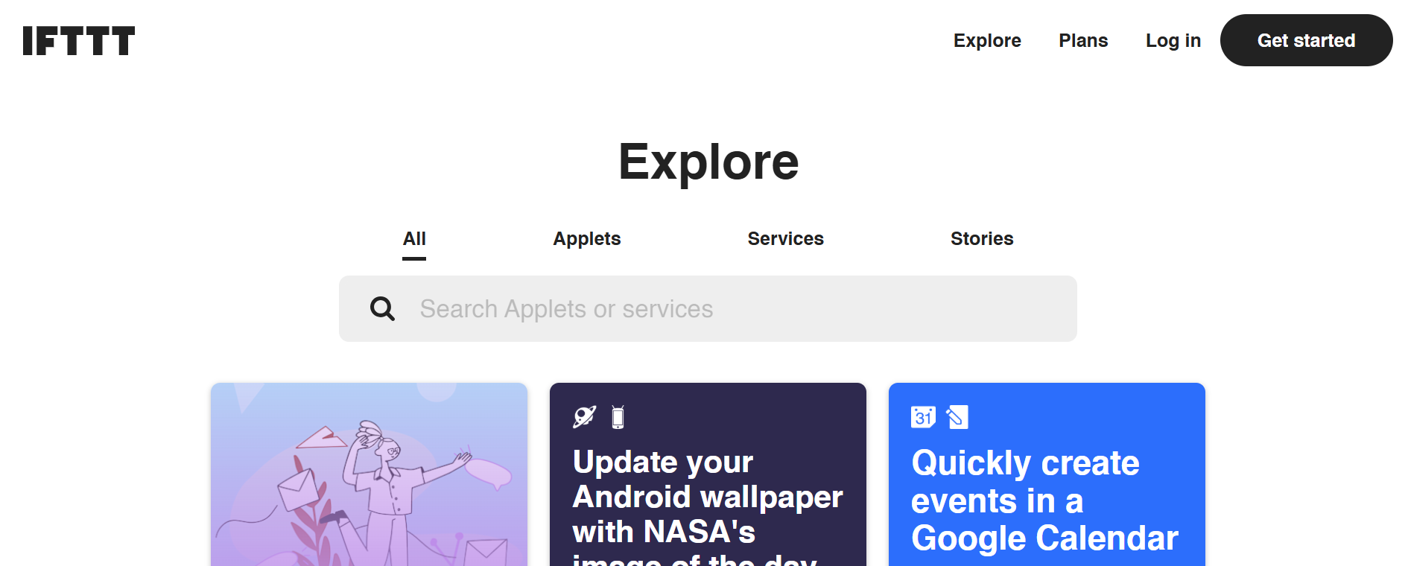Click the Log in link
Image resolution: width=1408 pixels, height=566 pixels.
[x=1173, y=41]
